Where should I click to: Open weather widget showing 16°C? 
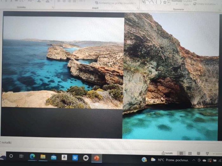pos(170,160)
